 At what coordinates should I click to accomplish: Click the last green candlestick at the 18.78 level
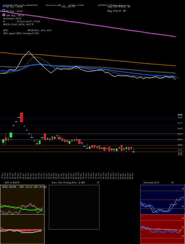point(134,152)
